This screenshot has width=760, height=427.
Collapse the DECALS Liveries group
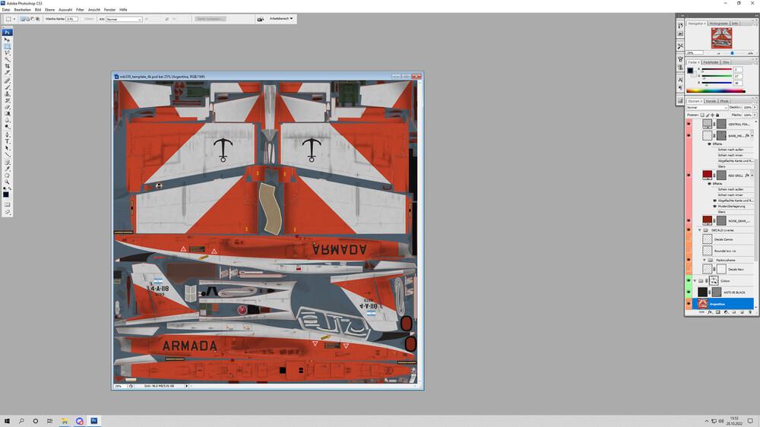(x=699, y=229)
